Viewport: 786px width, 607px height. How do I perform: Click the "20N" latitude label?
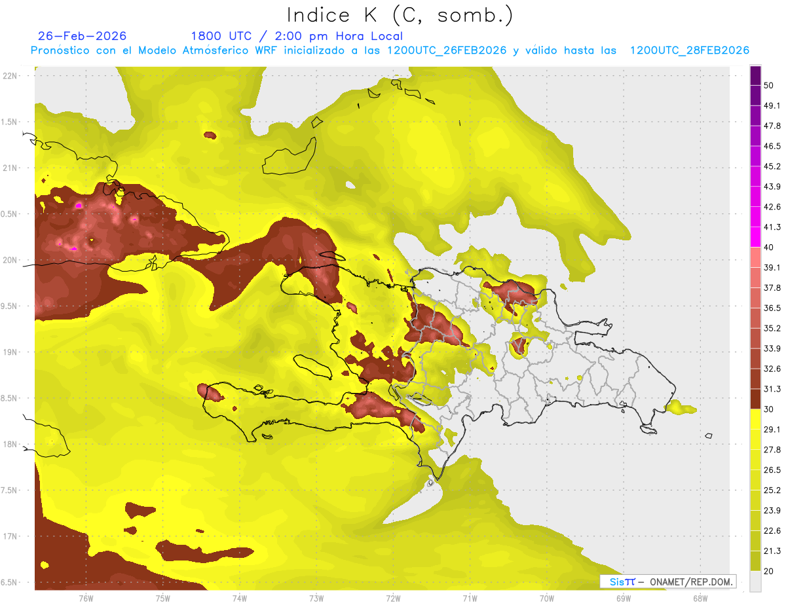[10, 260]
